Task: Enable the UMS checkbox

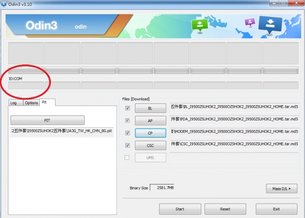Action: pos(127,157)
